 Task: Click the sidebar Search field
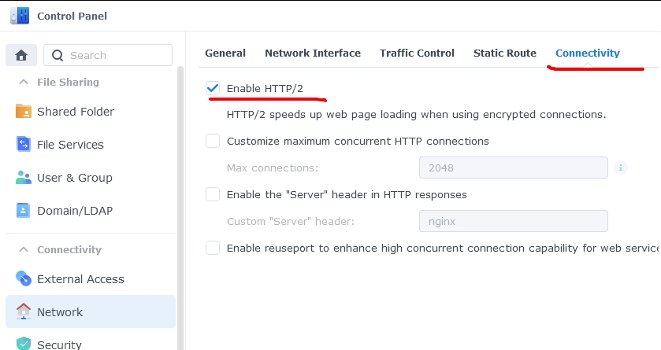117,55
